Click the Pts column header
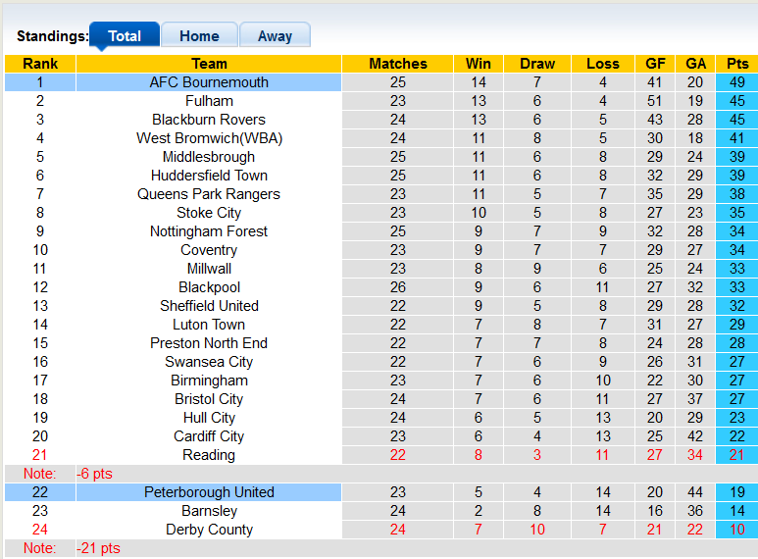The height and width of the screenshot is (559, 758). (737, 64)
